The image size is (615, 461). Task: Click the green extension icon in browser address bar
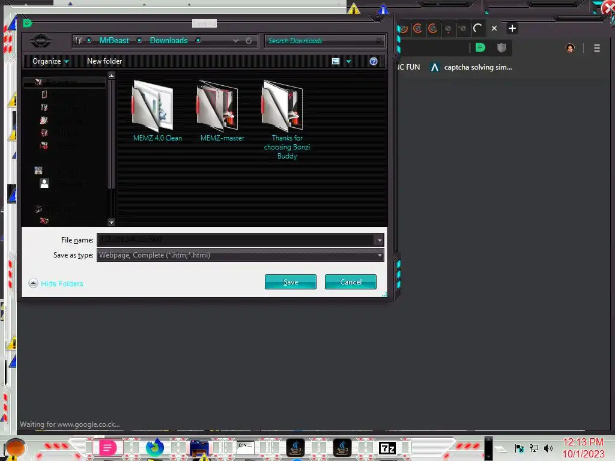(x=480, y=48)
